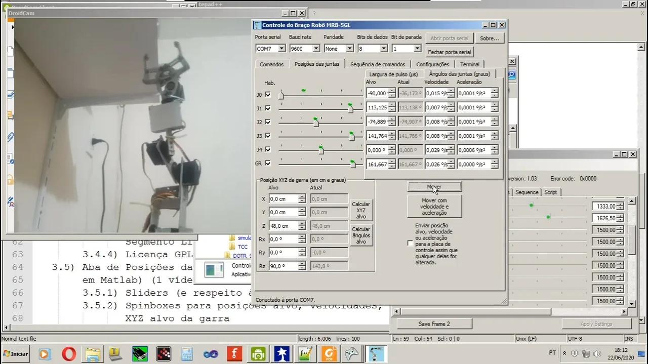Screen dimensions: 648x364
Task: Click the J2 joint slider handle
Action: 316,123
